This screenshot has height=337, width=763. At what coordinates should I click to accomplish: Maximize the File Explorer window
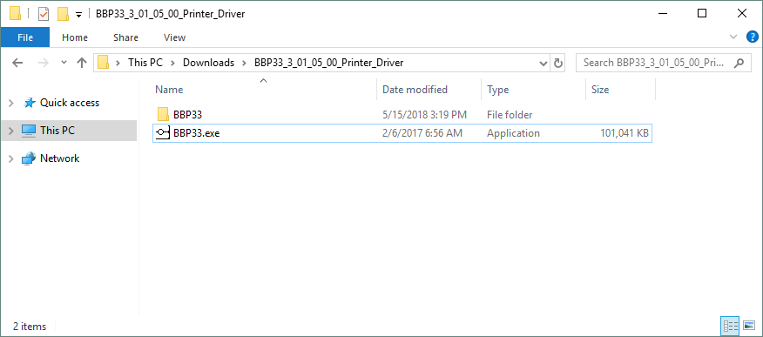tap(702, 14)
